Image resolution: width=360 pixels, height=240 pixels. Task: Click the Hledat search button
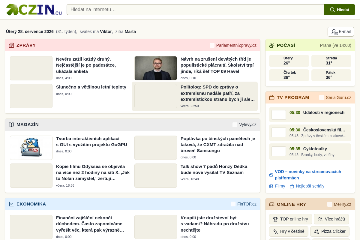339,10
